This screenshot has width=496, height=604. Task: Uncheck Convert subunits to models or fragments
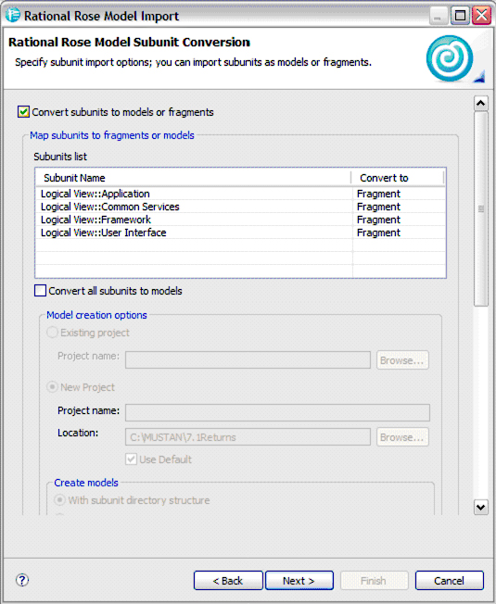tap(23, 112)
